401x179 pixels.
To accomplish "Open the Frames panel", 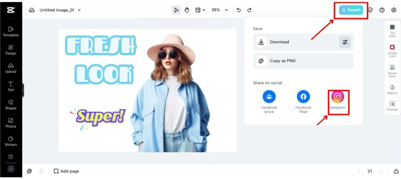I will coord(11,159).
